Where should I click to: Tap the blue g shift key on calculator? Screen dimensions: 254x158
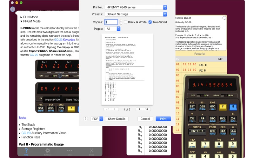(233, 107)
